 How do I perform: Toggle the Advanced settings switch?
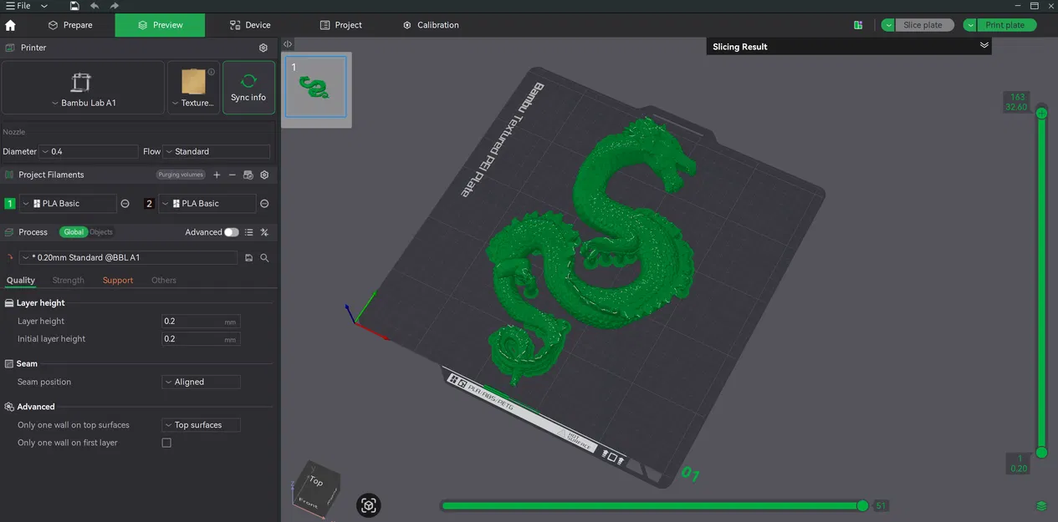(232, 232)
